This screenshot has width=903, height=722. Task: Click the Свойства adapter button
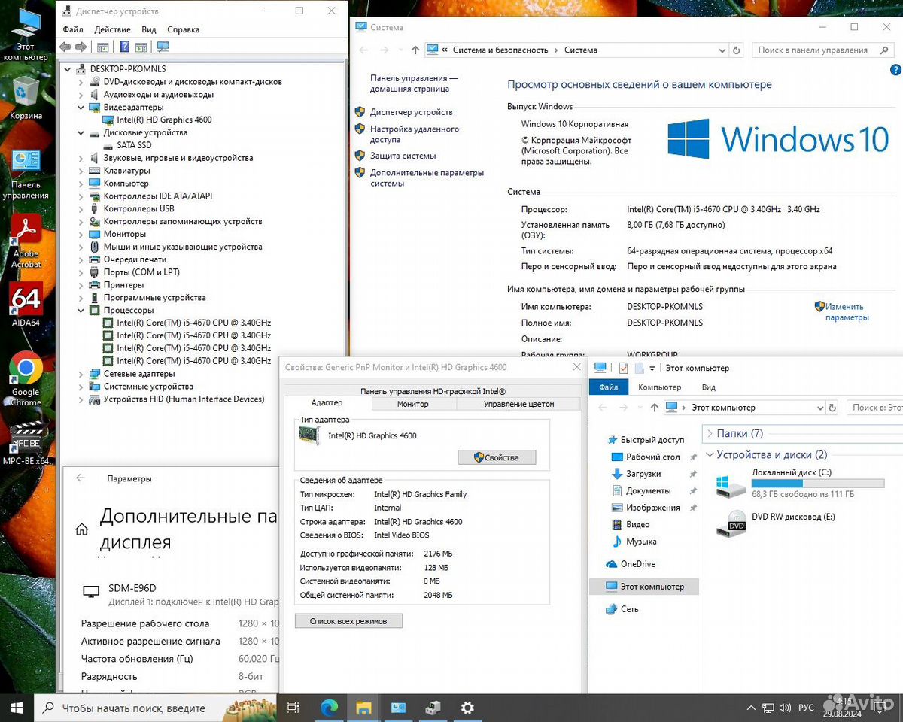point(497,457)
